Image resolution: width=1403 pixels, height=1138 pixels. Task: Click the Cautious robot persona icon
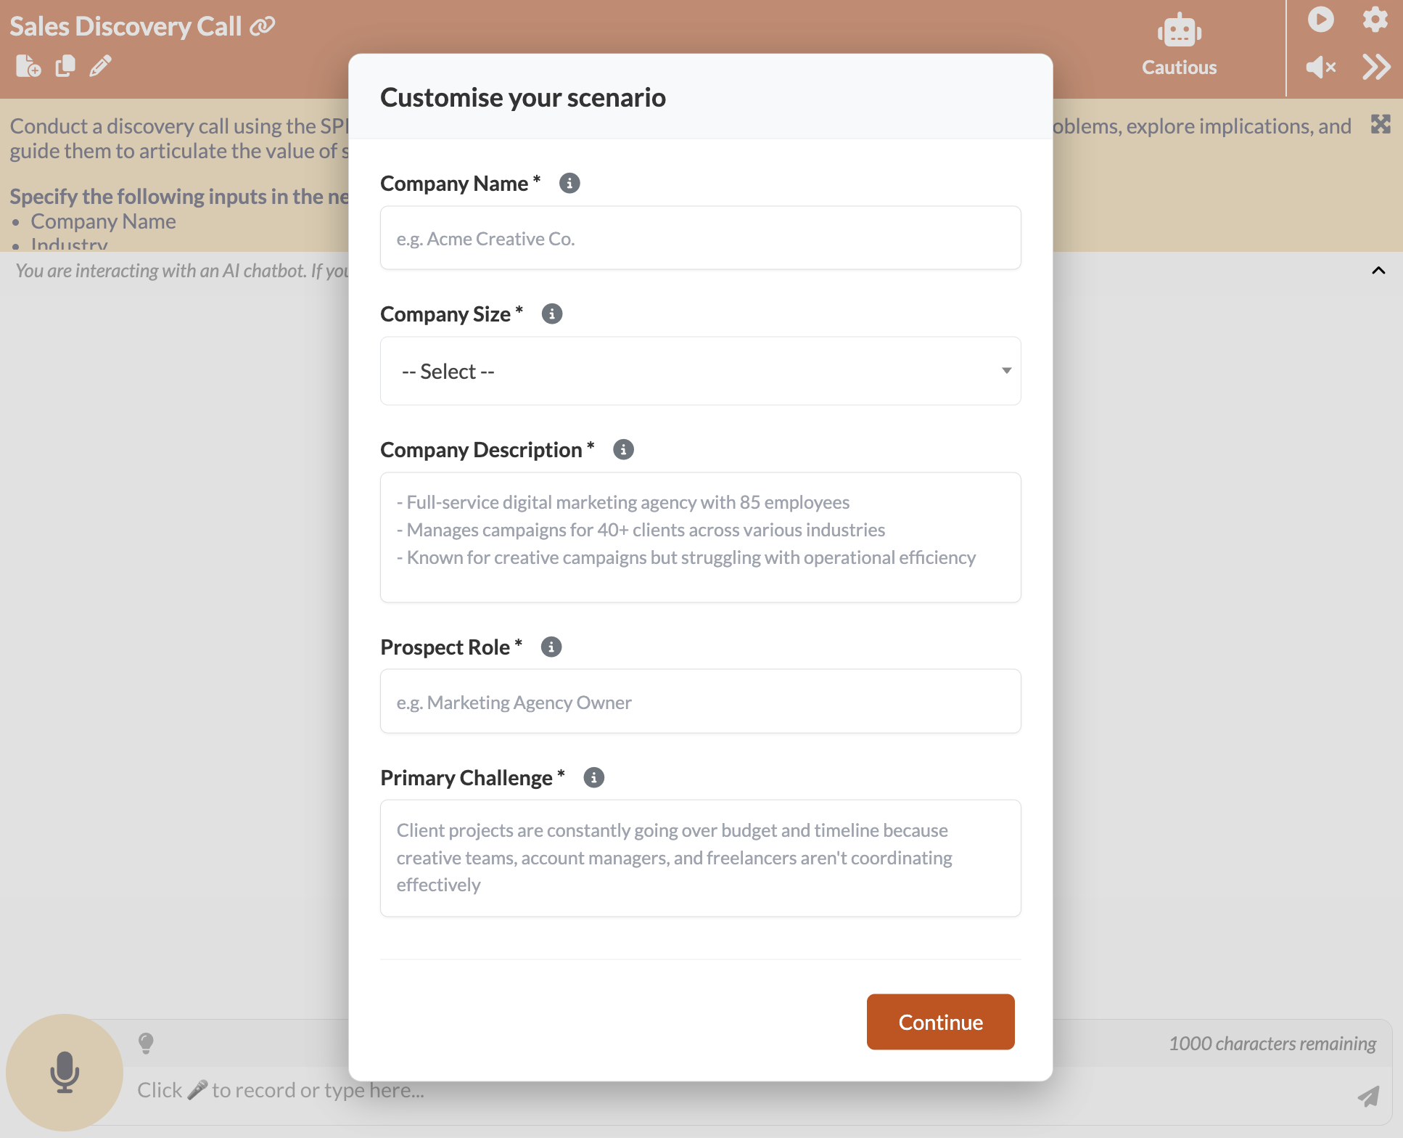1179,32
